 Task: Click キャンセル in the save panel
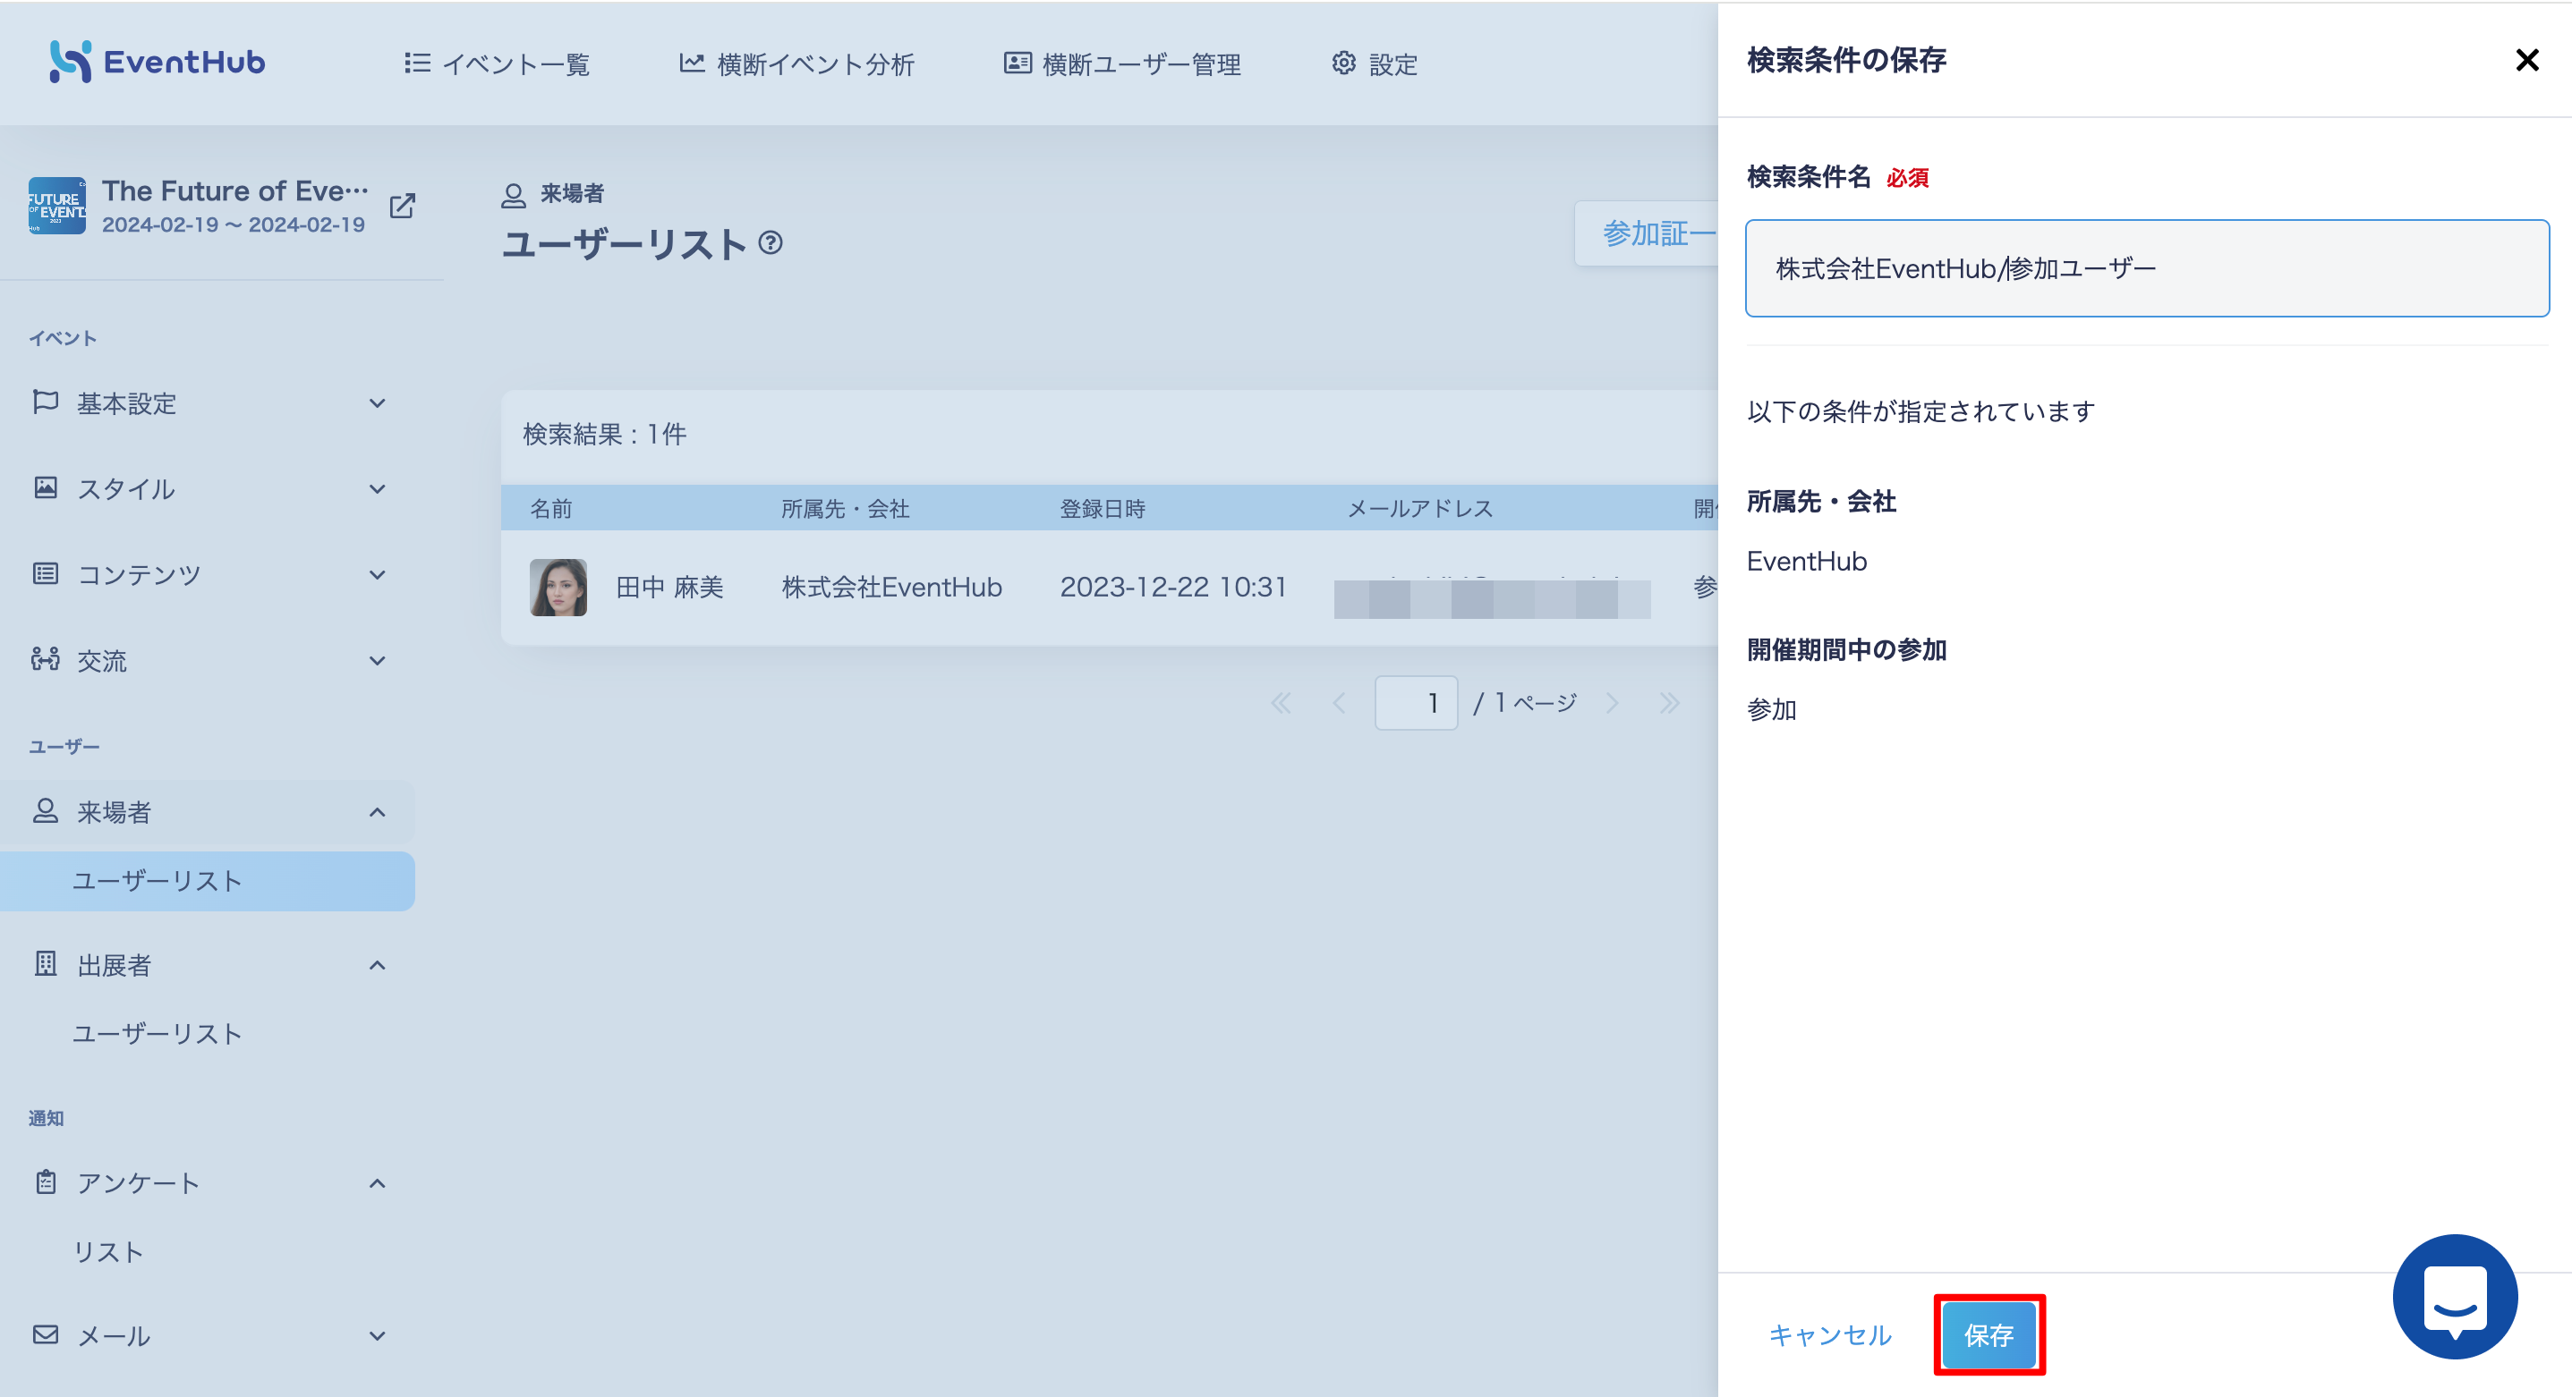pyautogui.click(x=1830, y=1335)
